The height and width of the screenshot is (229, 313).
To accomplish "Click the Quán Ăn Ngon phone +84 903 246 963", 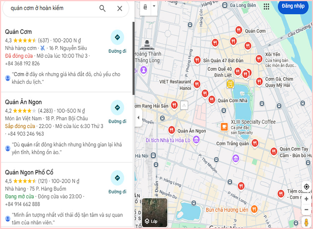I will point(25,134).
